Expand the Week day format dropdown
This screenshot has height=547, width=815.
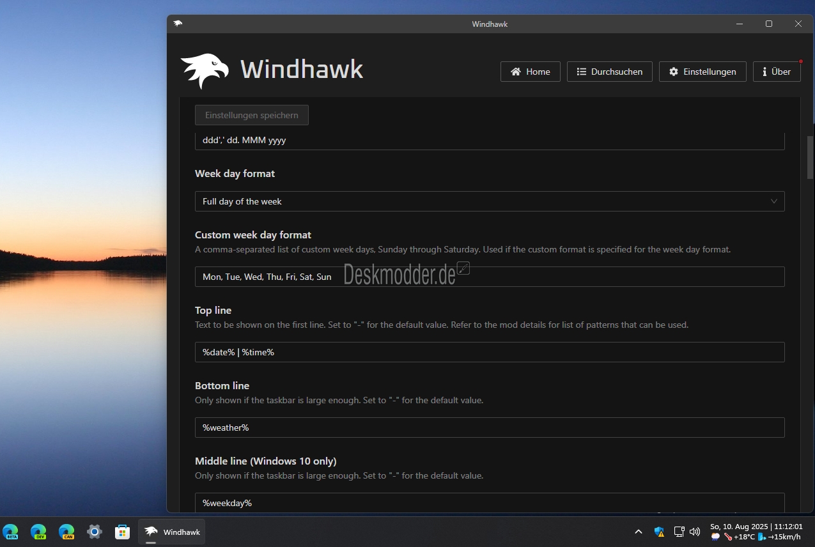[x=490, y=201]
